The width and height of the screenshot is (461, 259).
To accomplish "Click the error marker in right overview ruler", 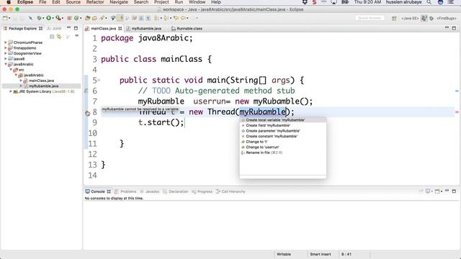I will pos(457,112).
